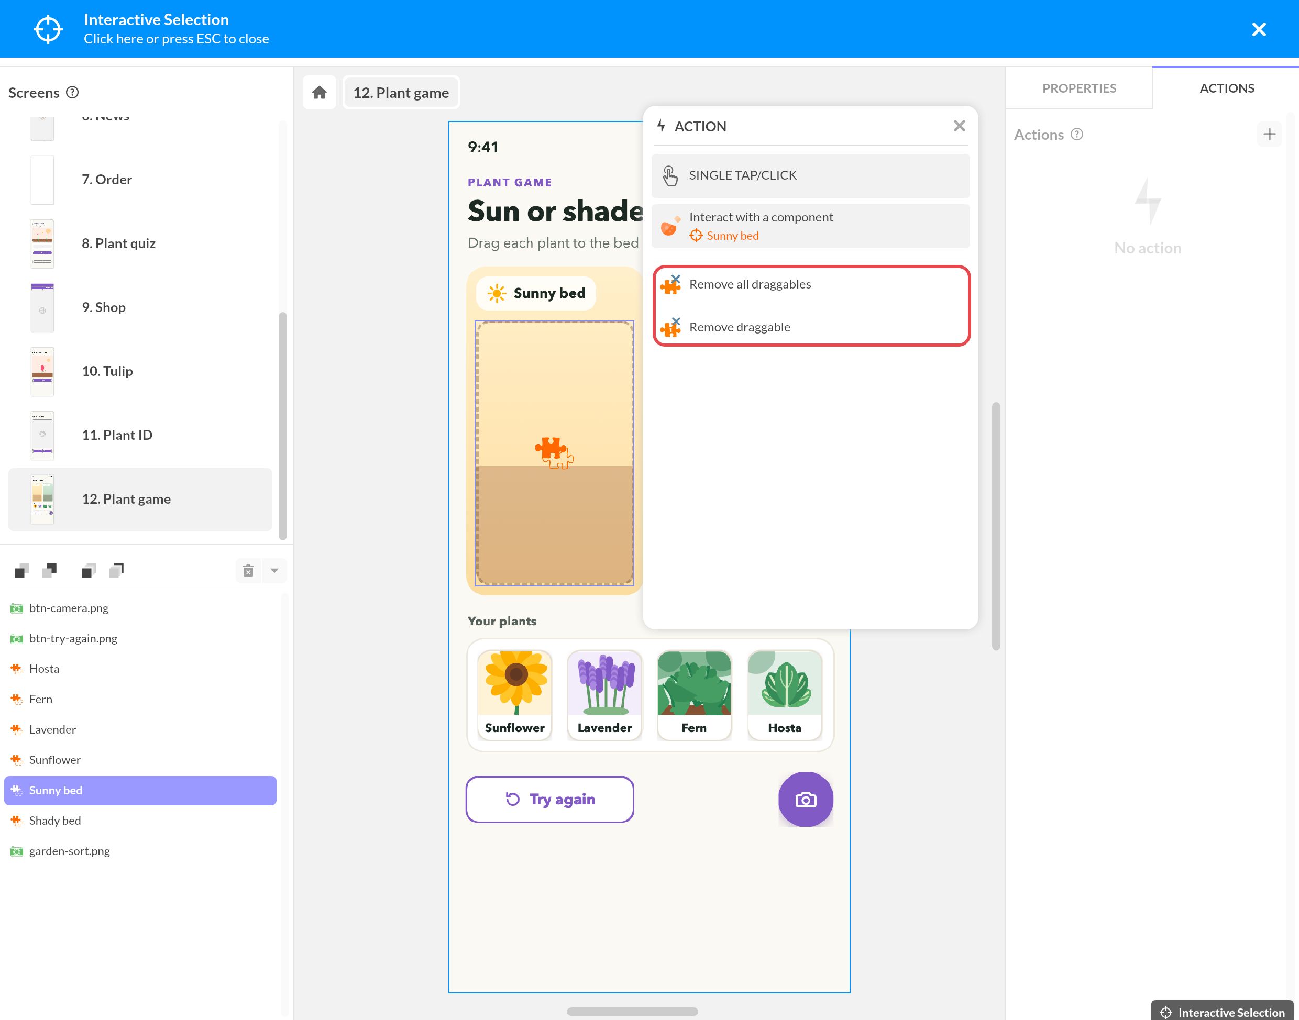Open the 12. Plant game breadcrumb

[x=401, y=93]
